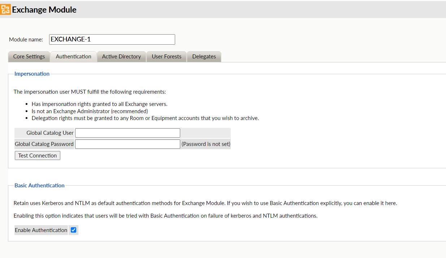The height and width of the screenshot is (258, 446).
Task: Uncheck the Enable Authentication checkbox
Action: coord(74,230)
